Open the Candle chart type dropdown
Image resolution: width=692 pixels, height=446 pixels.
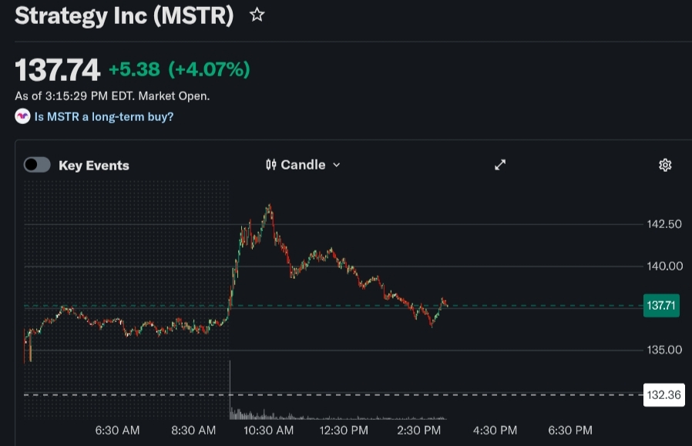pos(303,164)
